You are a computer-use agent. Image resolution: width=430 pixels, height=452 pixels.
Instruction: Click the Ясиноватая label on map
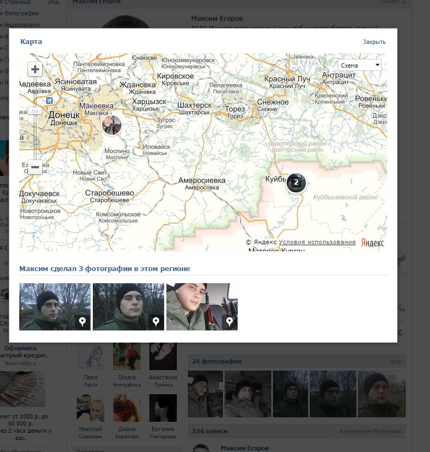pyautogui.click(x=76, y=81)
